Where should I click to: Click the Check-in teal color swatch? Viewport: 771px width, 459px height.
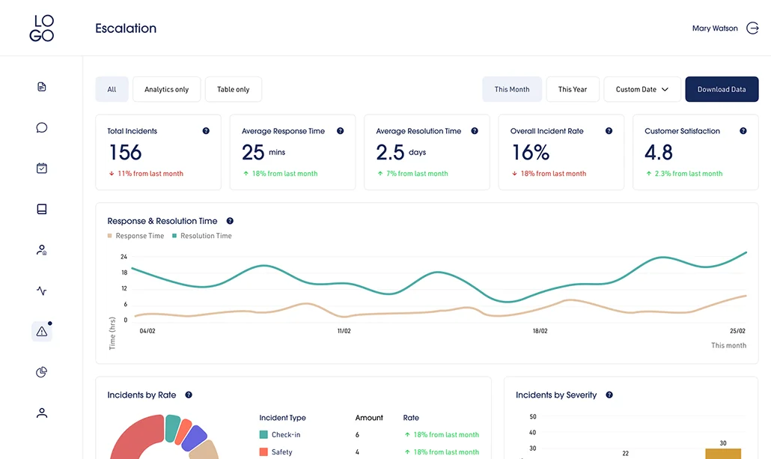click(263, 435)
